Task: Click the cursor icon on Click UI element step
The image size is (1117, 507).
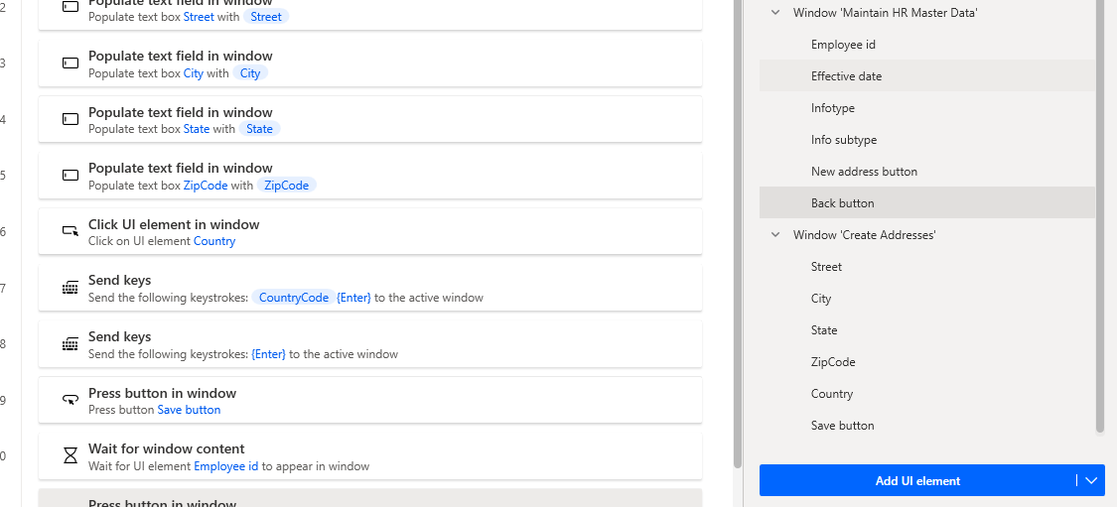Action: coord(70,231)
